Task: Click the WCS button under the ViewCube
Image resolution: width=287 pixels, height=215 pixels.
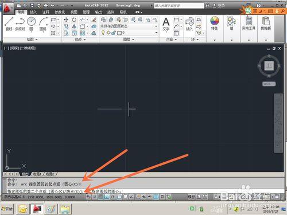Action: [269, 84]
